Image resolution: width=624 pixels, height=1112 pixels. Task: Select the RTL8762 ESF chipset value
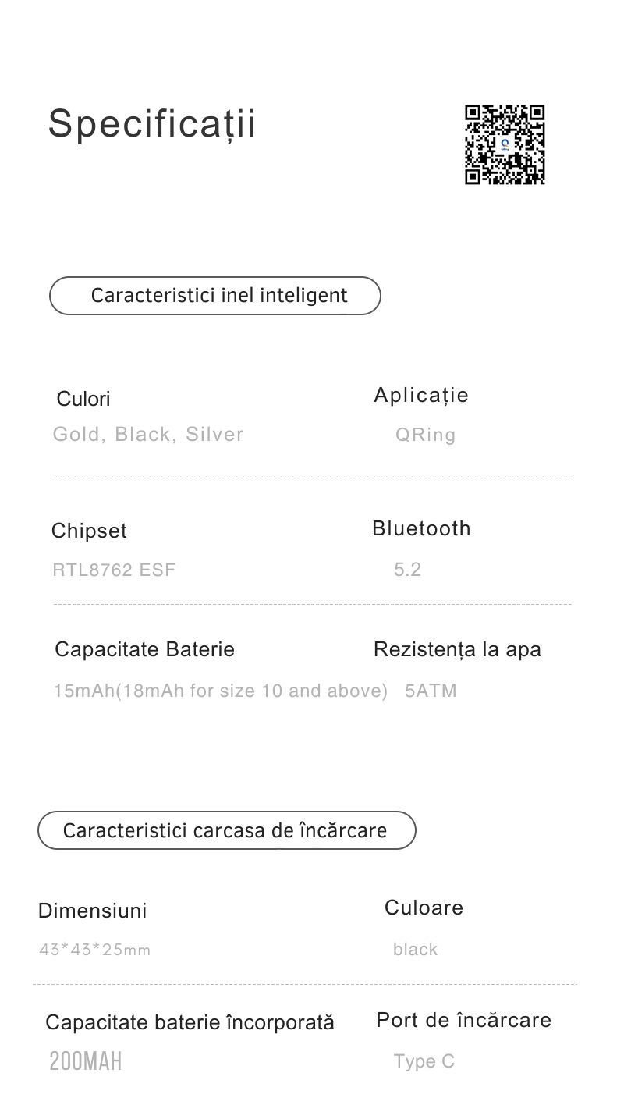[114, 570]
